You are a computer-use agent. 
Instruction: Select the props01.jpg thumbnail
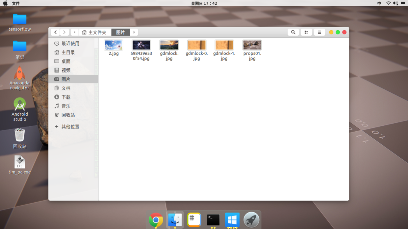coord(252,45)
